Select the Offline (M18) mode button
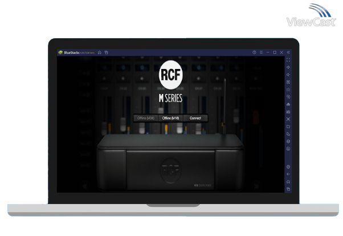Image resolution: width=343 pixels, height=236 pixels. (x=170, y=118)
